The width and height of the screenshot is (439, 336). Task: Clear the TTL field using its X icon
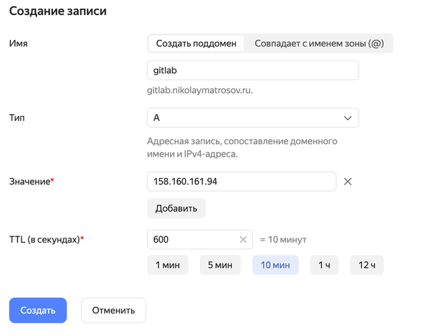click(x=243, y=239)
